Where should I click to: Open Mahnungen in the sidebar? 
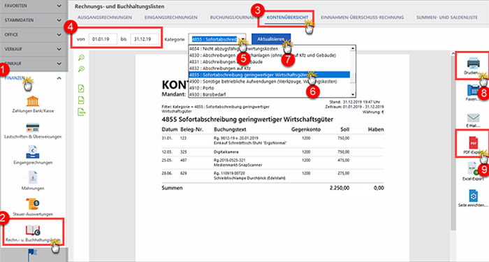[33, 181]
